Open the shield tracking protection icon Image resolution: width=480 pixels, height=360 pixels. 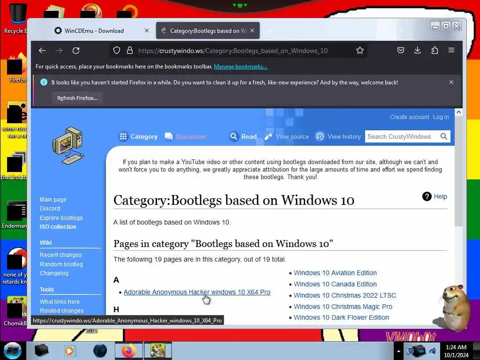117,51
